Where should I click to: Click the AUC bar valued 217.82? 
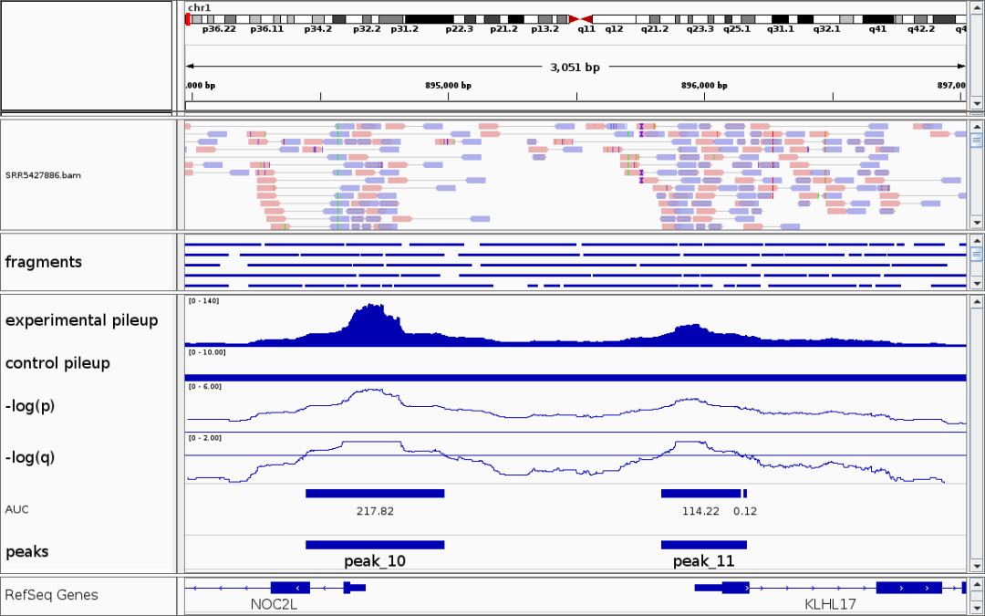pos(375,494)
